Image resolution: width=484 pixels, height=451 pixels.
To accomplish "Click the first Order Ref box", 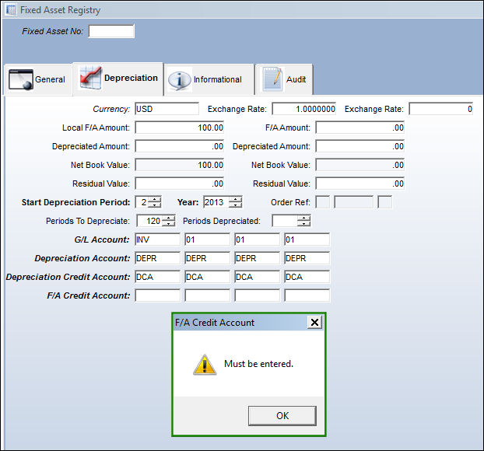I will tap(323, 202).
